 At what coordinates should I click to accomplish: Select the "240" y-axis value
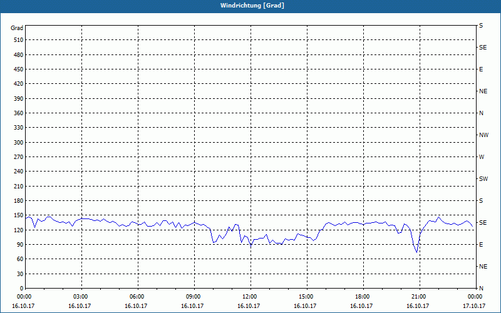coord(19,172)
